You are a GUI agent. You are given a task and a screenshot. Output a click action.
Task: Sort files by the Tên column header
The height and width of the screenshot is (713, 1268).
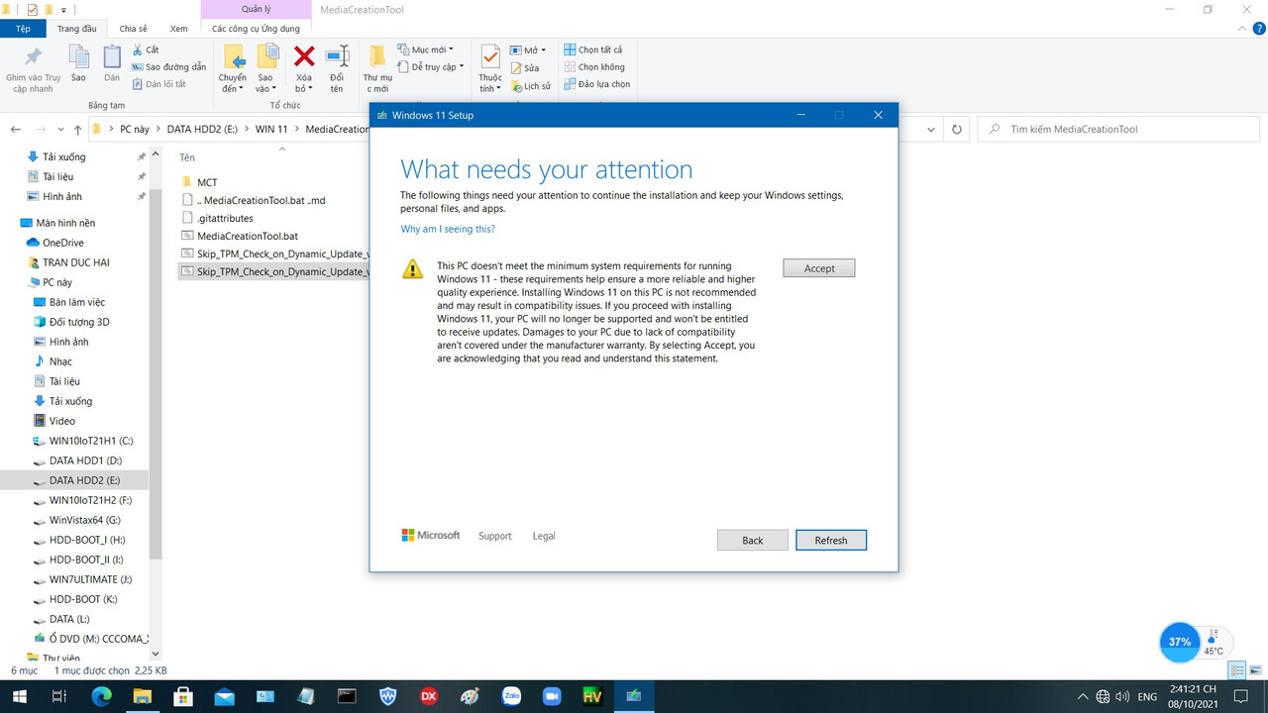[x=187, y=157]
